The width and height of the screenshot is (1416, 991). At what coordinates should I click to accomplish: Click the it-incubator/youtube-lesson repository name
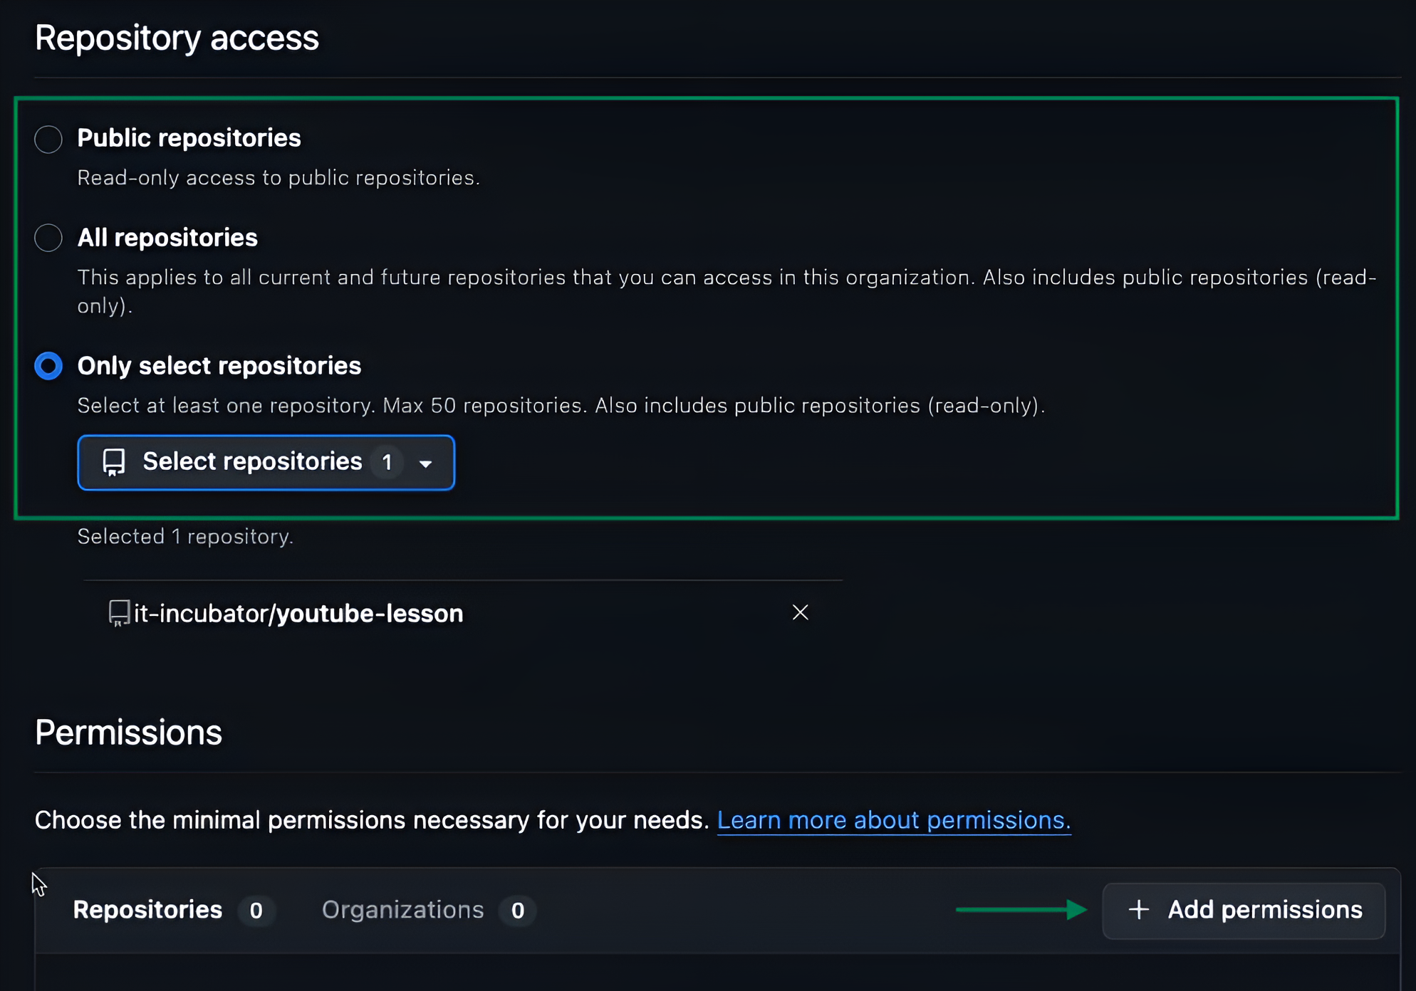pyautogui.click(x=298, y=614)
